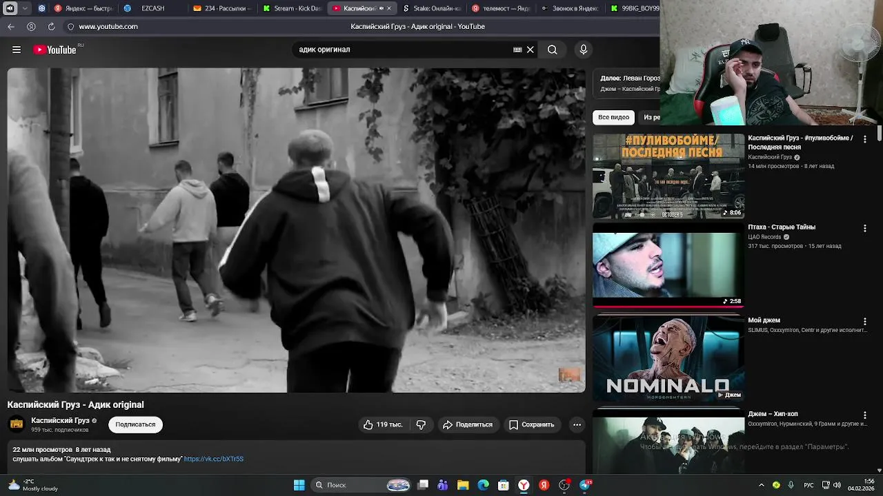Open Task View on the taskbar
Viewport: 883px width, 496px height.
click(x=423, y=485)
